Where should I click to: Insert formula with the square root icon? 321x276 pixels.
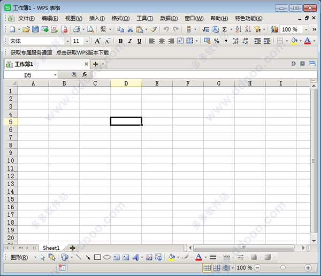pyautogui.click(x=205, y=29)
